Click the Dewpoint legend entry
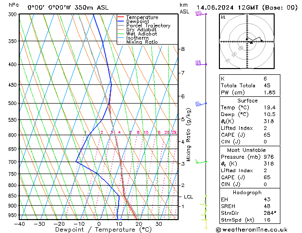302x233 pixels. coord(133,22)
